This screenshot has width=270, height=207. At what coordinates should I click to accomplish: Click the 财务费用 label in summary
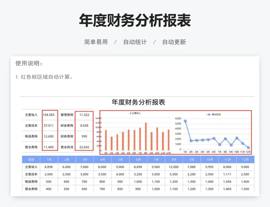pyautogui.click(x=67, y=136)
